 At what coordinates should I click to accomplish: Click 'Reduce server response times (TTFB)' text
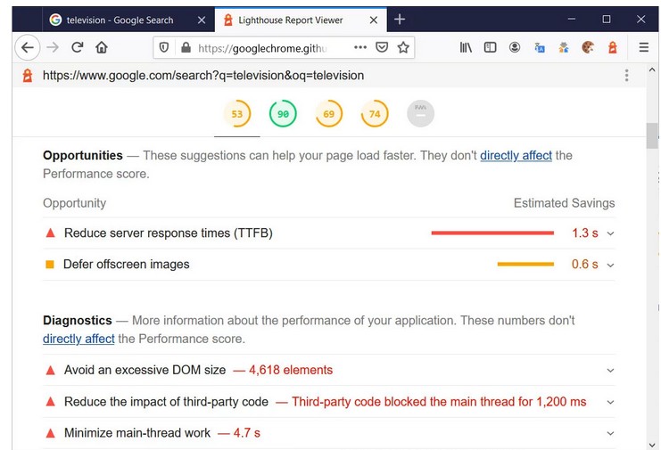(169, 233)
